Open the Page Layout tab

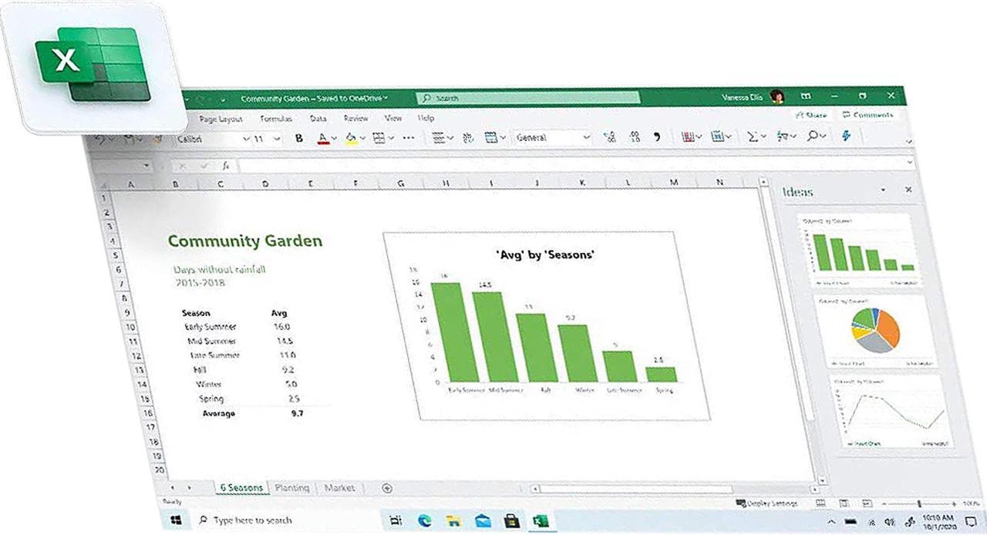(221, 119)
